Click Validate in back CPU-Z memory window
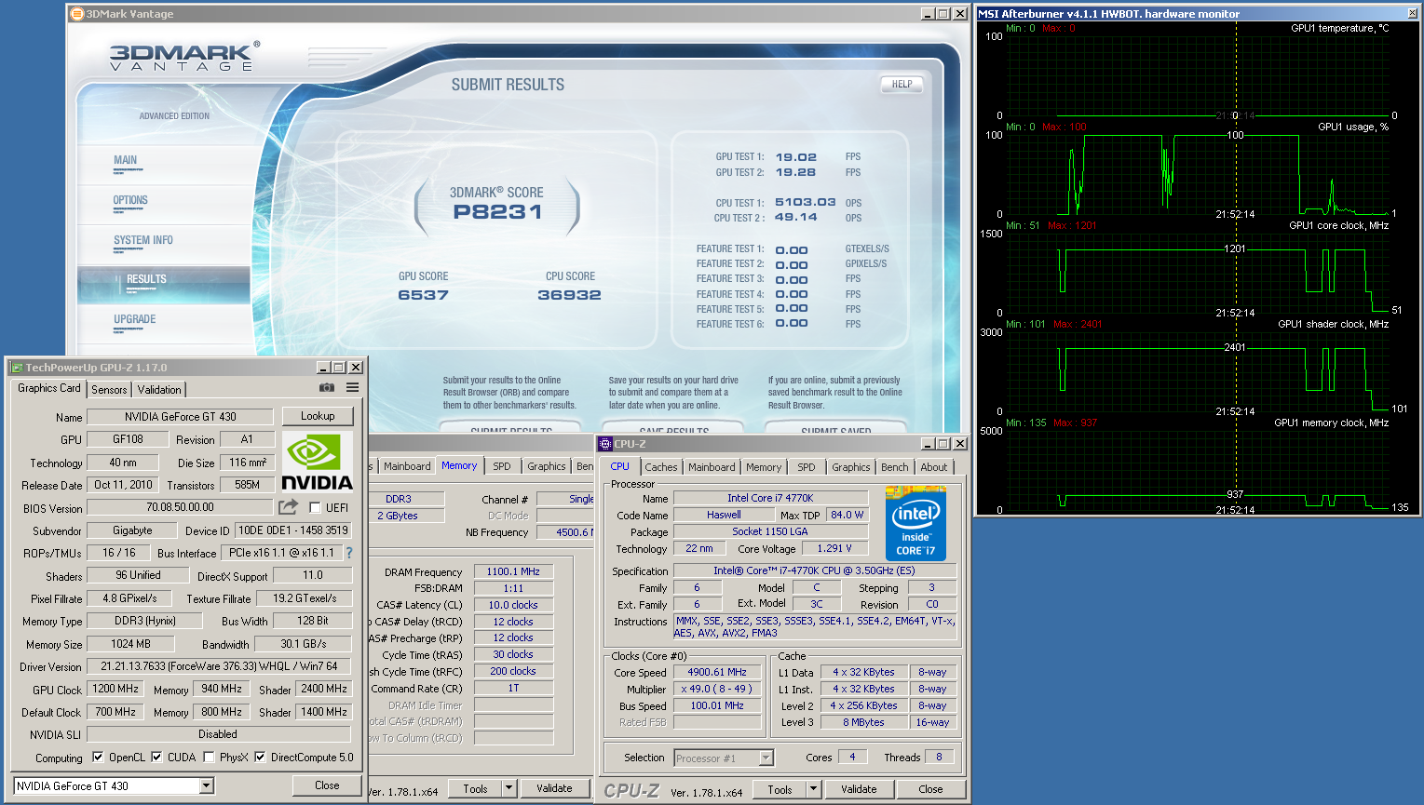Image resolution: width=1424 pixels, height=805 pixels. point(554,788)
